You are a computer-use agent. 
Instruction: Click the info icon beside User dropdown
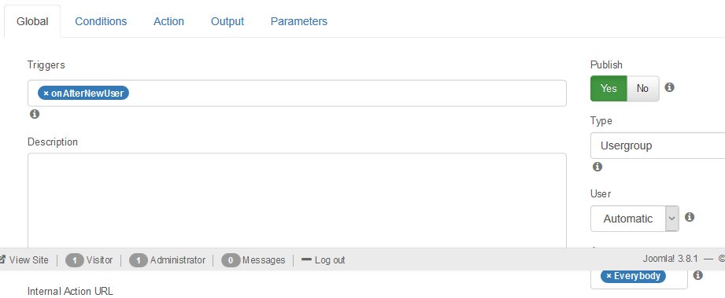[690, 217]
